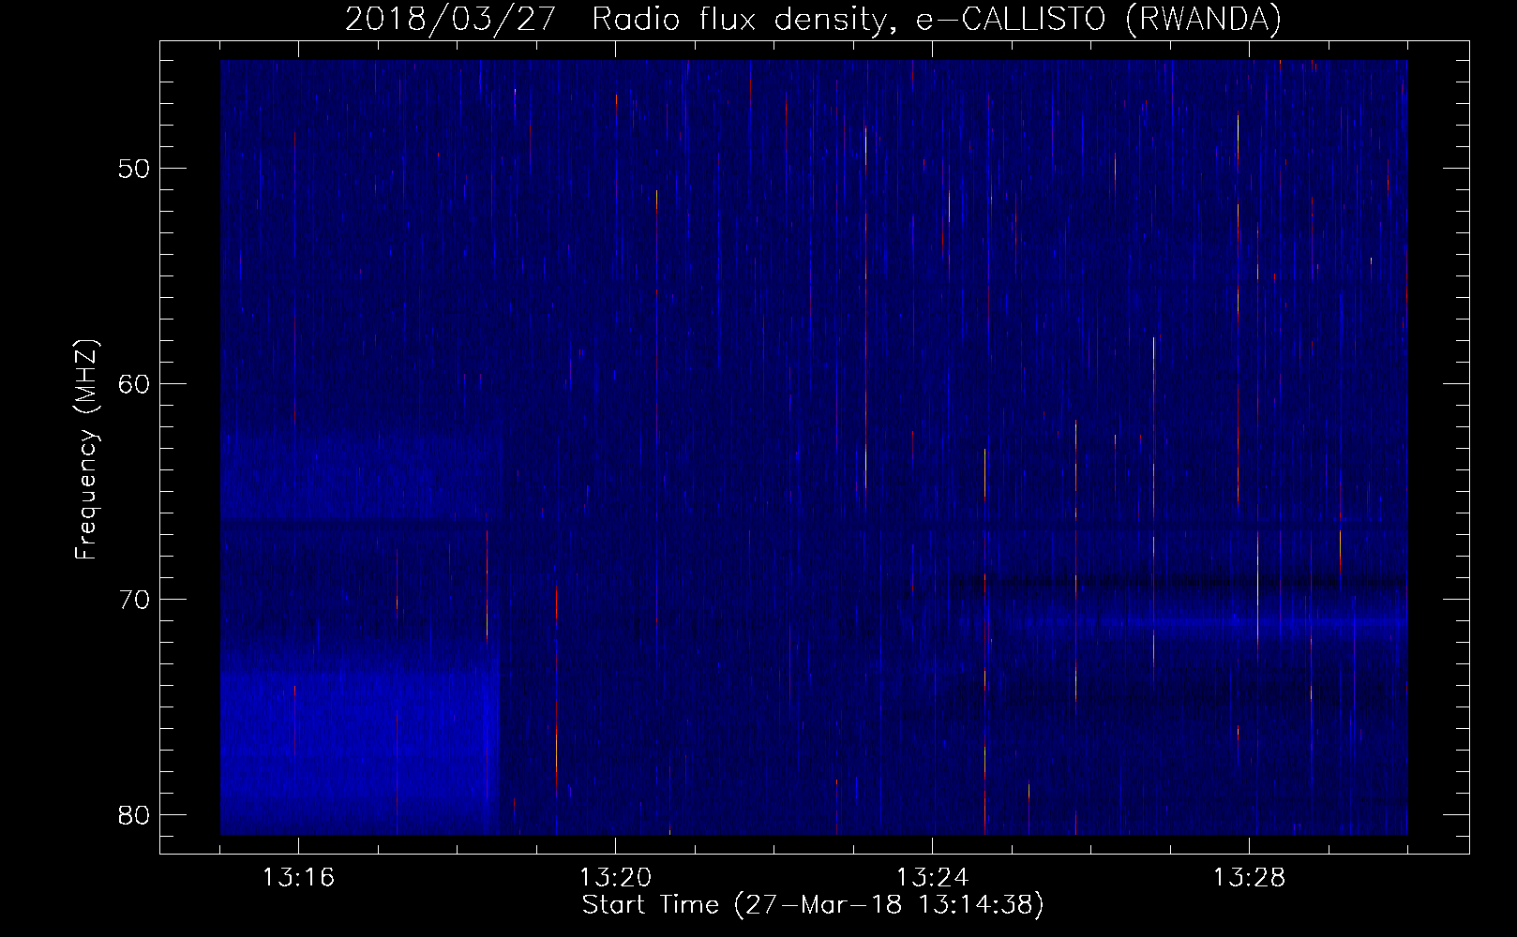Click the 13:28 time axis label
The width and height of the screenshot is (1517, 937).
1249,878
